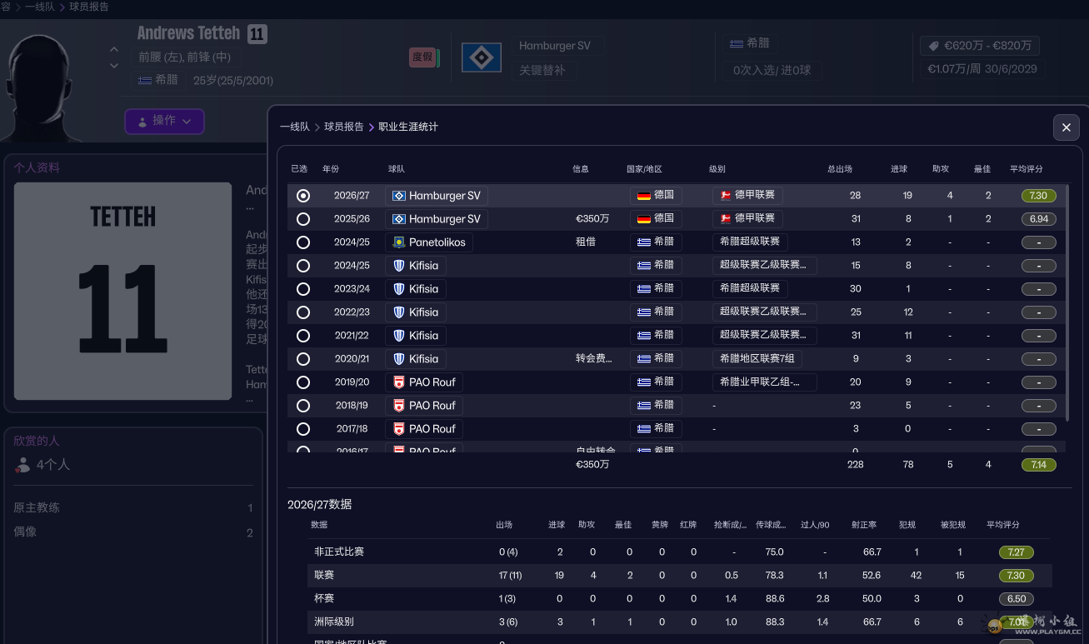1089x644 pixels.
Task: Click the Hamburger SV club crest in header
Action: [481, 57]
